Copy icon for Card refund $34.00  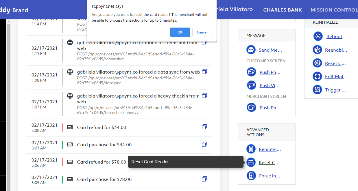pos(204,127)
